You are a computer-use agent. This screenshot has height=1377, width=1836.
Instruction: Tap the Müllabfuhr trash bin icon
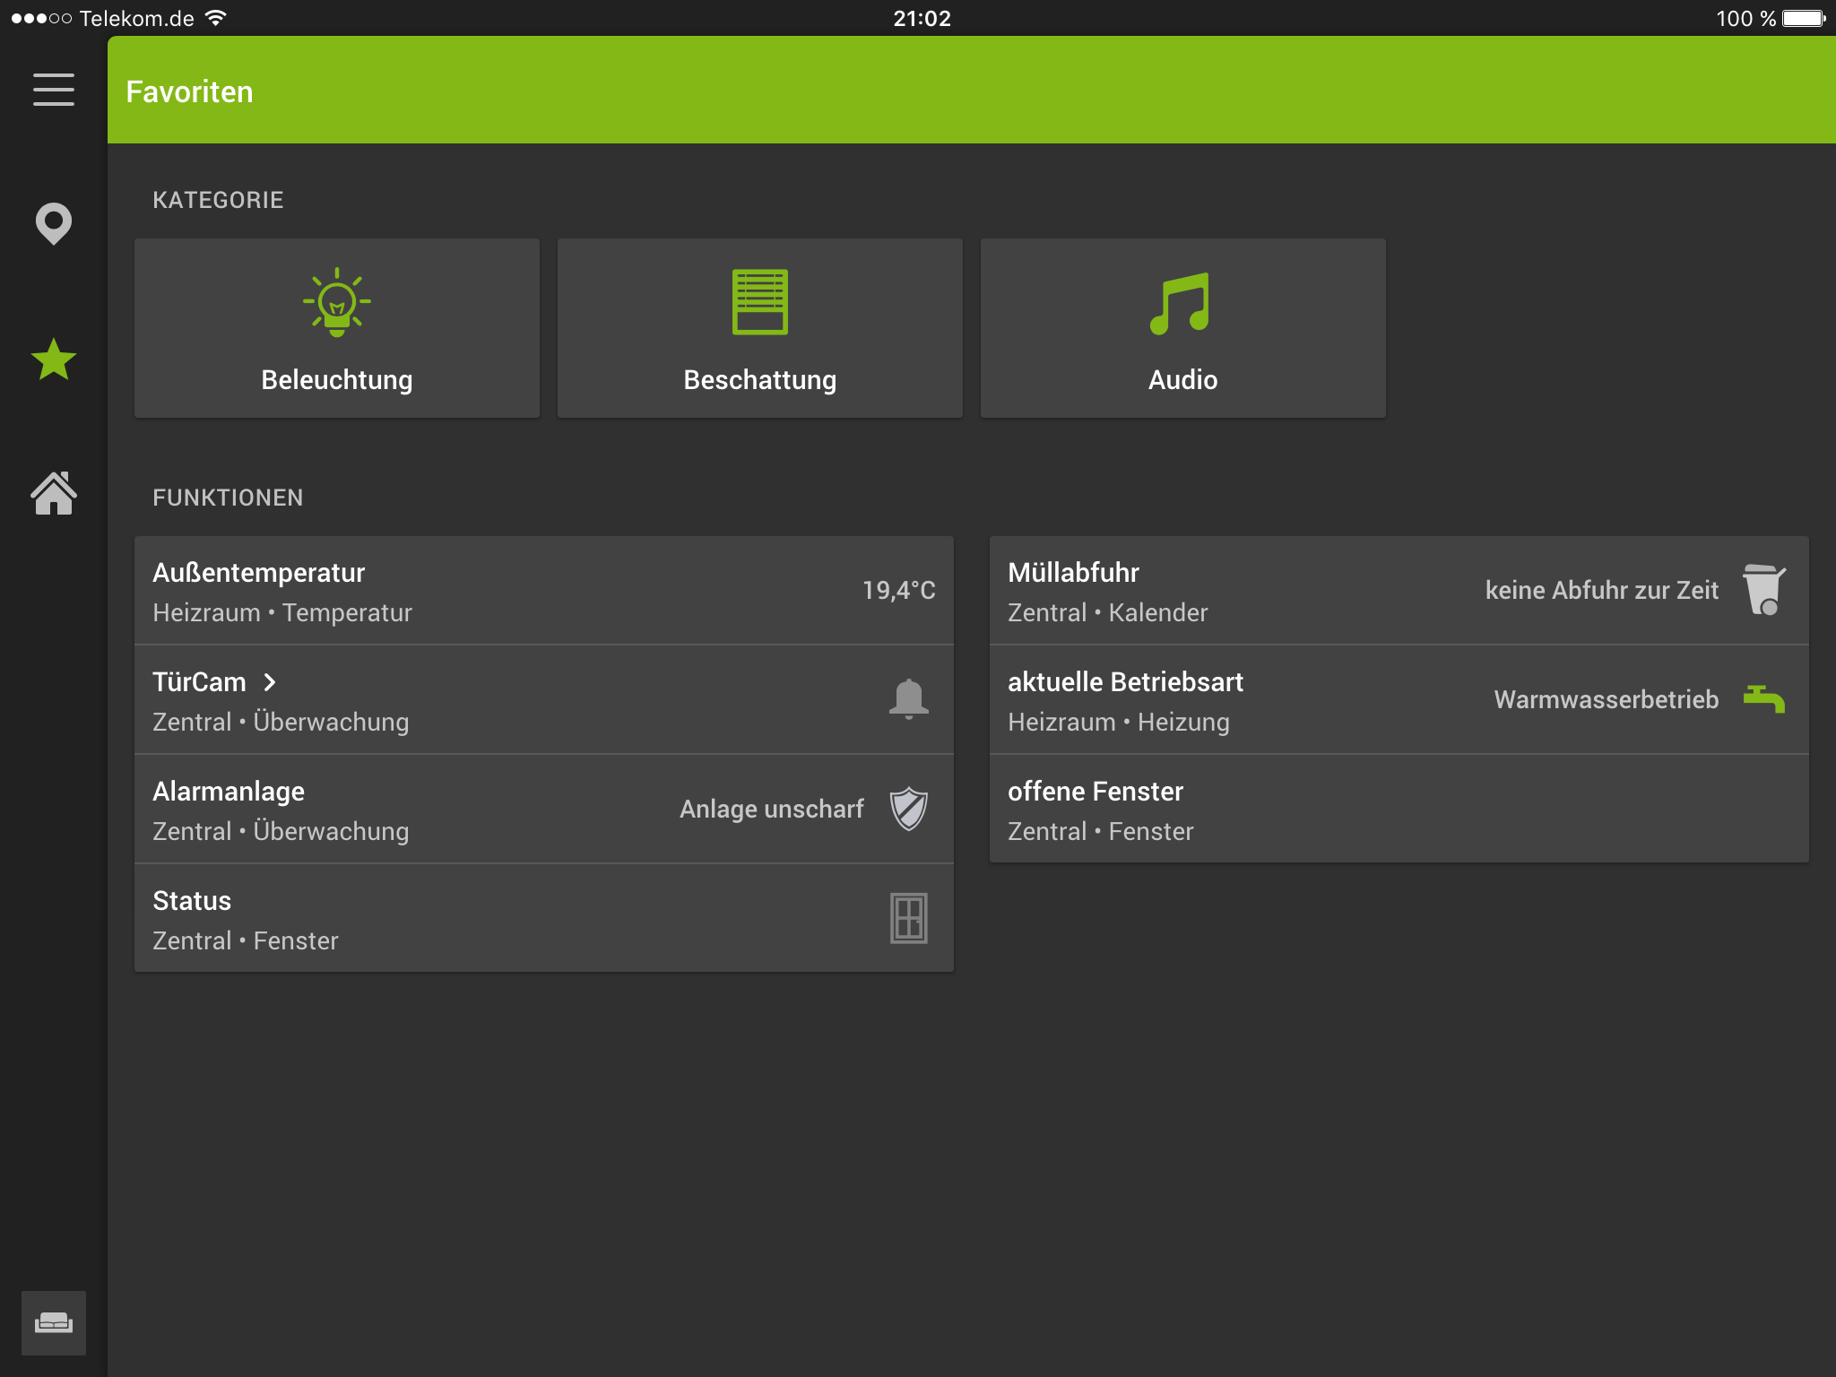(x=1763, y=590)
